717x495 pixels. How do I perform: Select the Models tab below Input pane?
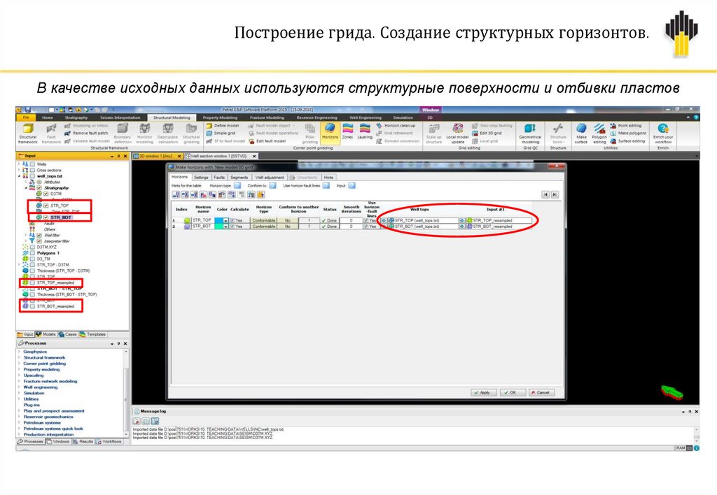tap(46, 334)
